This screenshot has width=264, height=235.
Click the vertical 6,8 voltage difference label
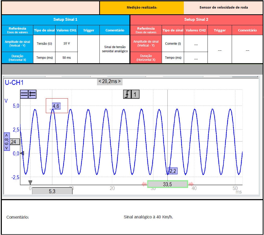[x=7, y=142]
